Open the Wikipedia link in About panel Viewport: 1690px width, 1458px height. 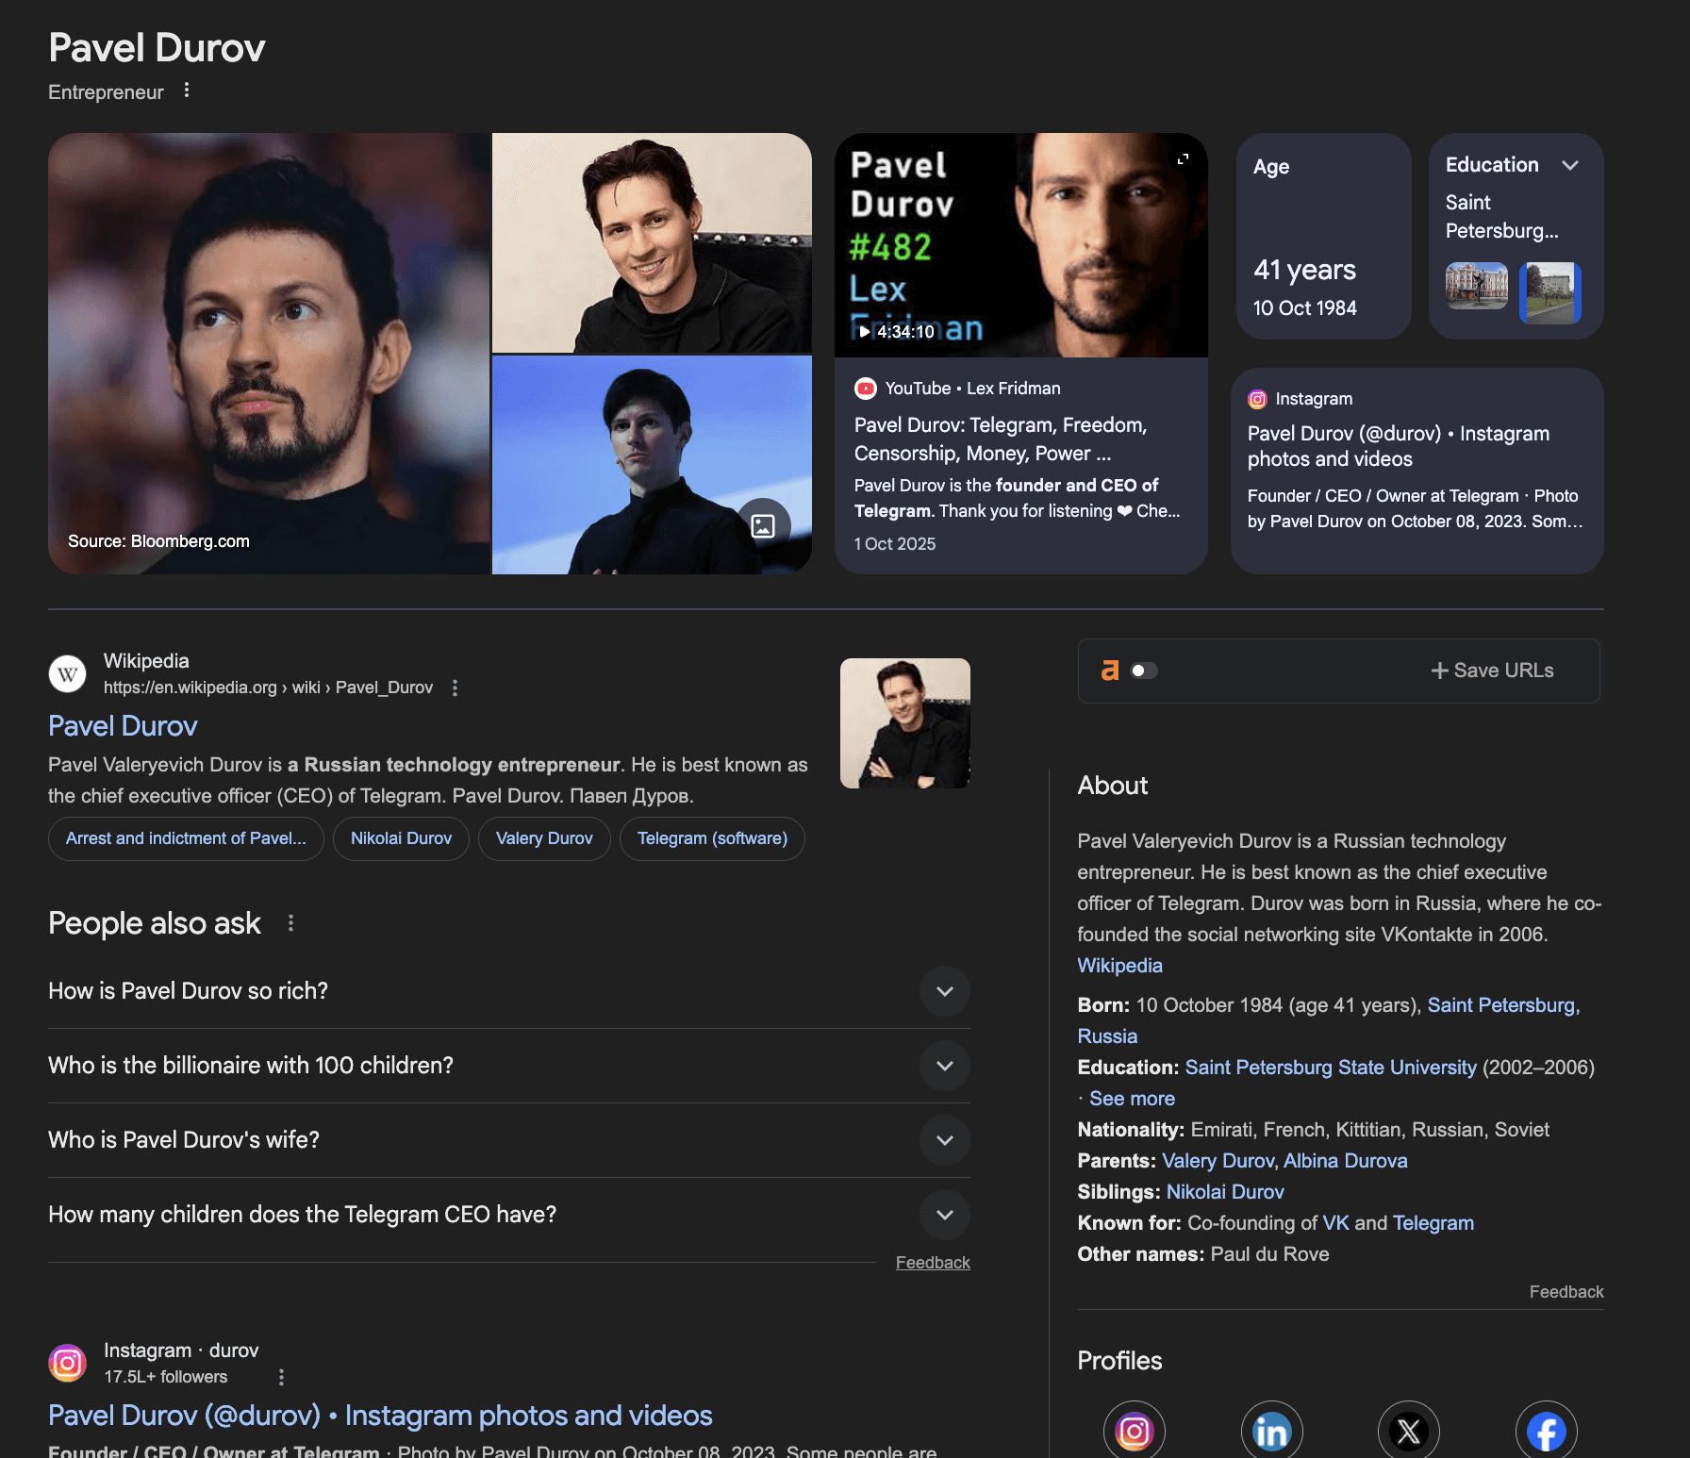1119,966
